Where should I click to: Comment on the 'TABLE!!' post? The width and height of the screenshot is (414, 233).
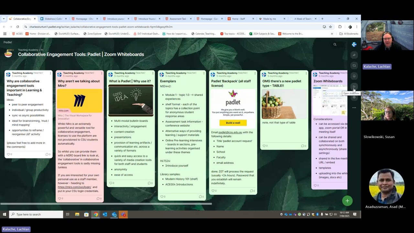click(303, 146)
